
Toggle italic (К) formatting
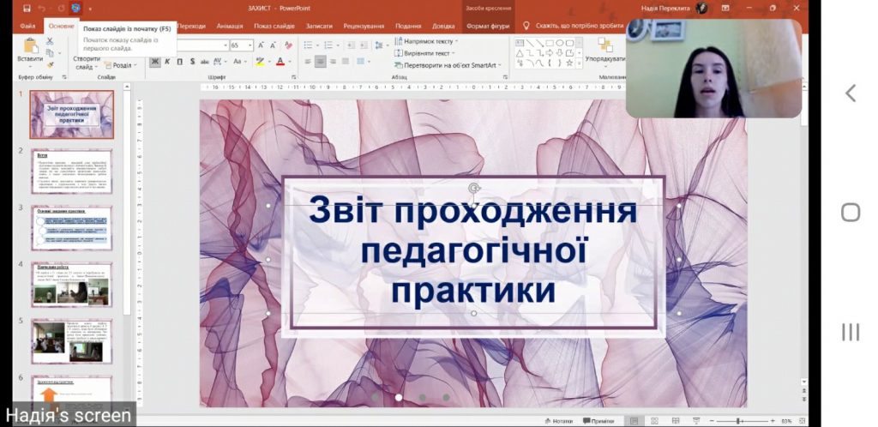pos(167,62)
